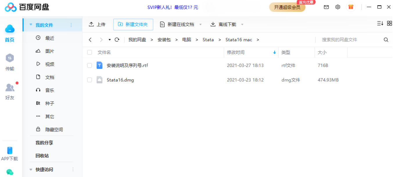Collapse the 我的文件 tree triangle
The width and height of the screenshot is (393, 177).
pyautogui.click(x=31, y=25)
